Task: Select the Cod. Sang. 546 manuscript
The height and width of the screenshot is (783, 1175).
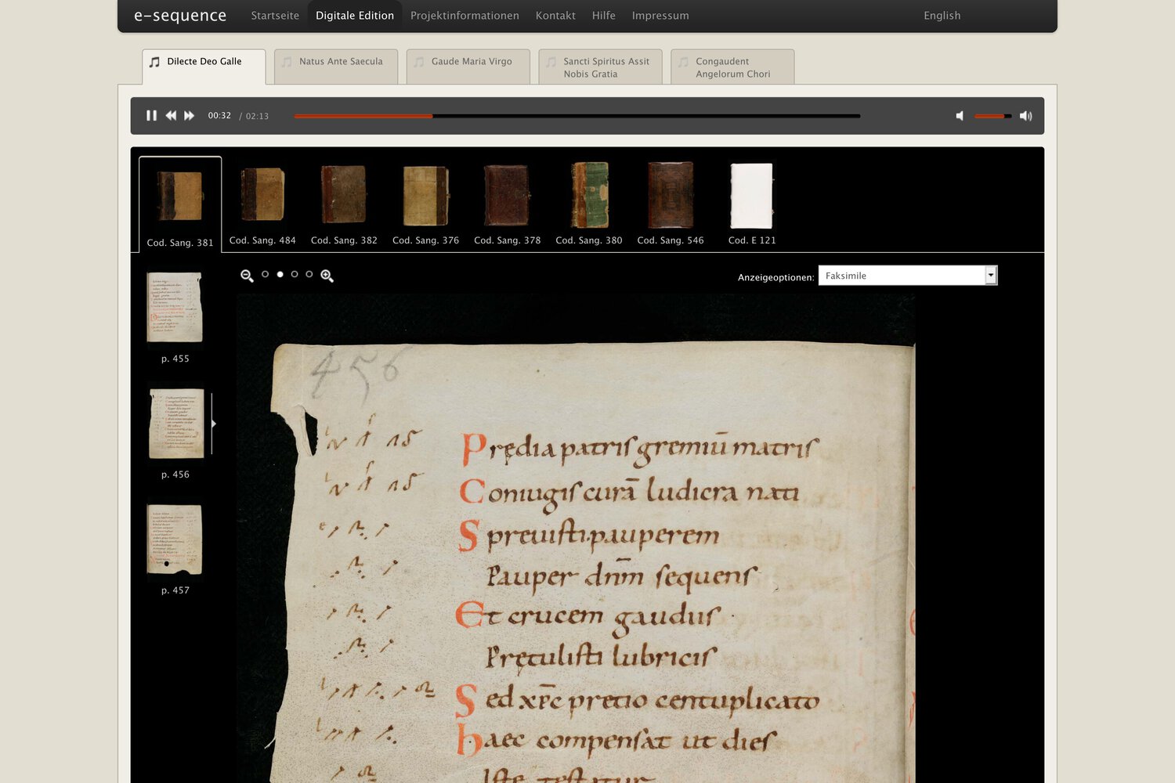Action: (671, 204)
